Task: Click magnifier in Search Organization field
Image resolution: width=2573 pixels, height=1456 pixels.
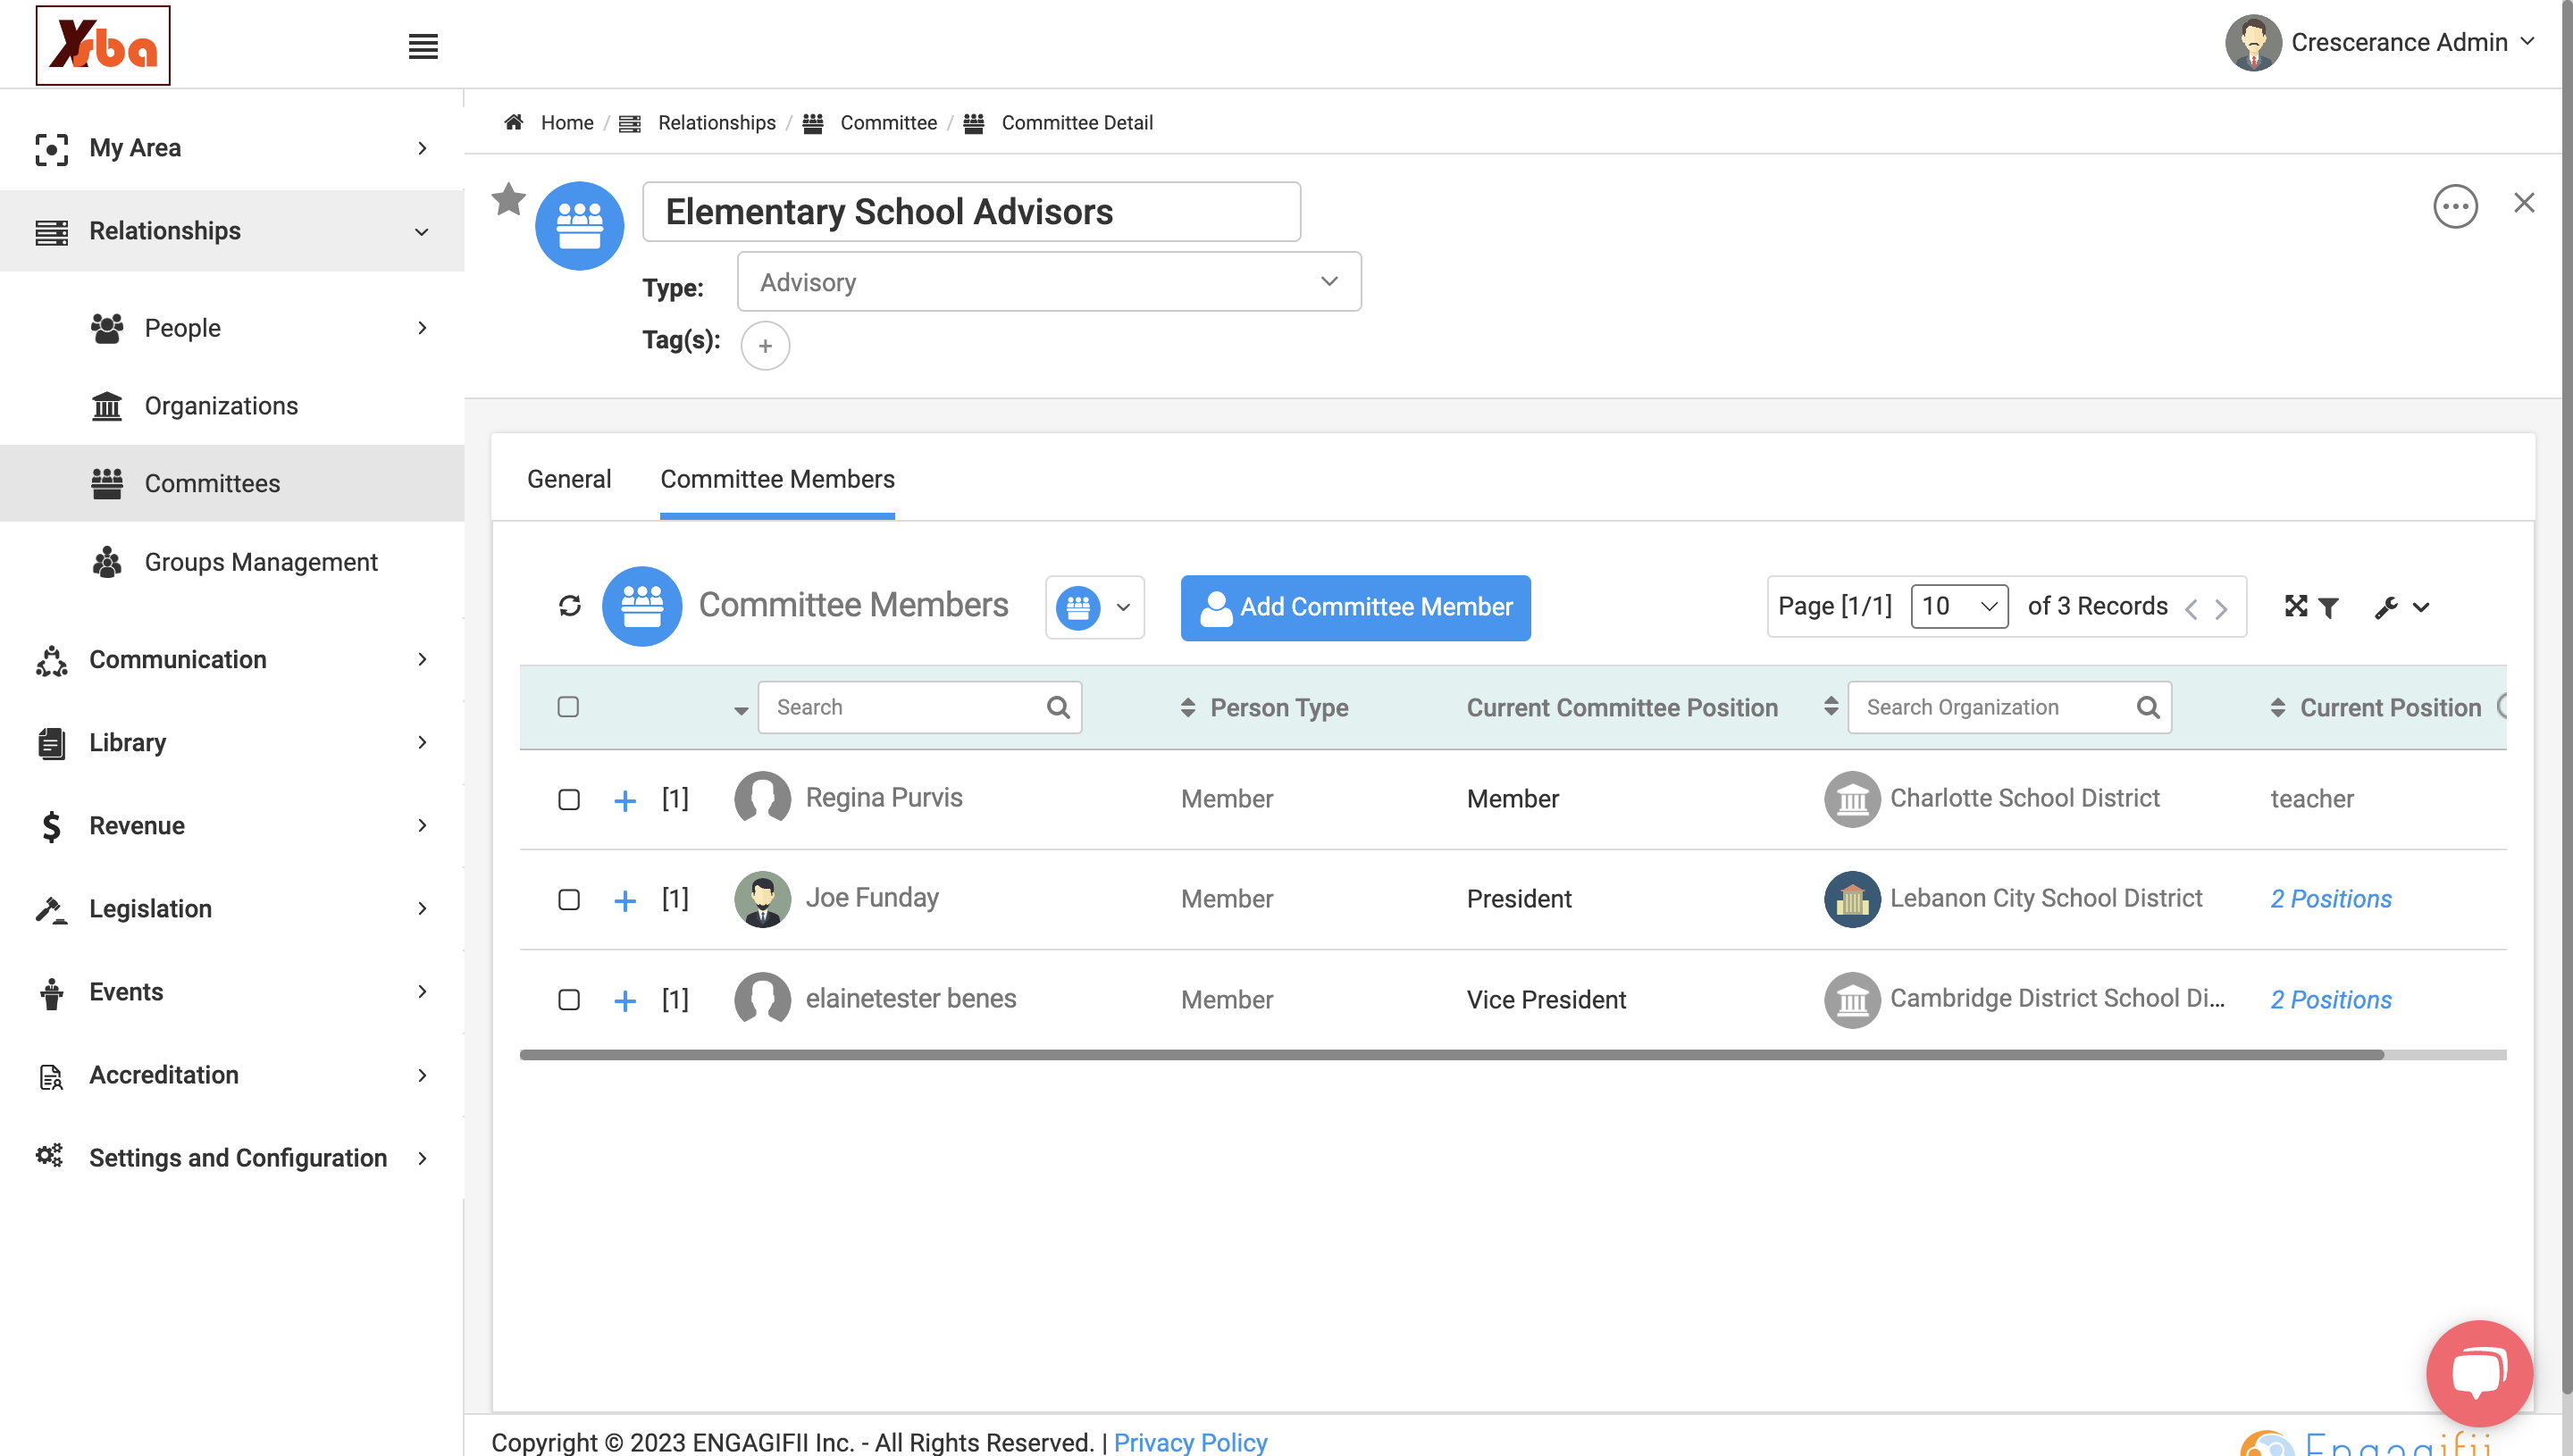Action: (2147, 707)
